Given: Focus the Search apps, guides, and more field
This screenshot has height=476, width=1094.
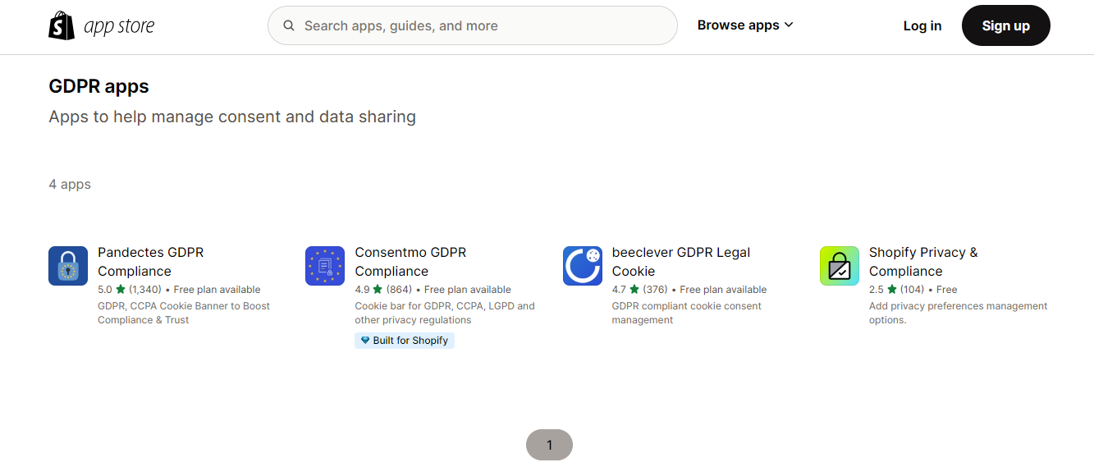Looking at the screenshot, I should coord(473,25).
